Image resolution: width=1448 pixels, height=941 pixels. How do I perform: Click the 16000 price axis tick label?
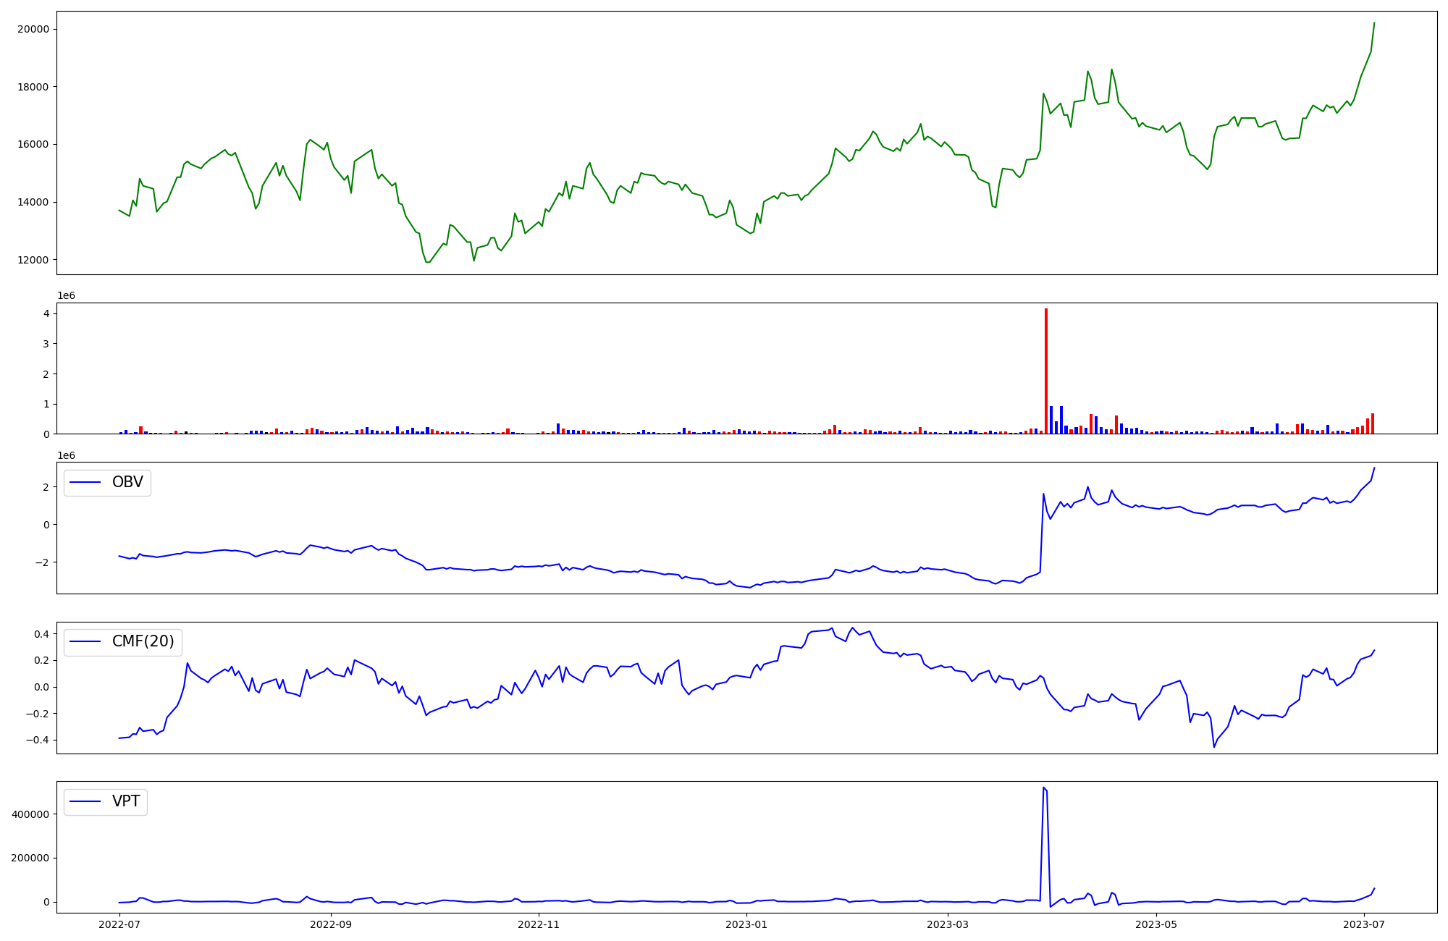coord(33,144)
